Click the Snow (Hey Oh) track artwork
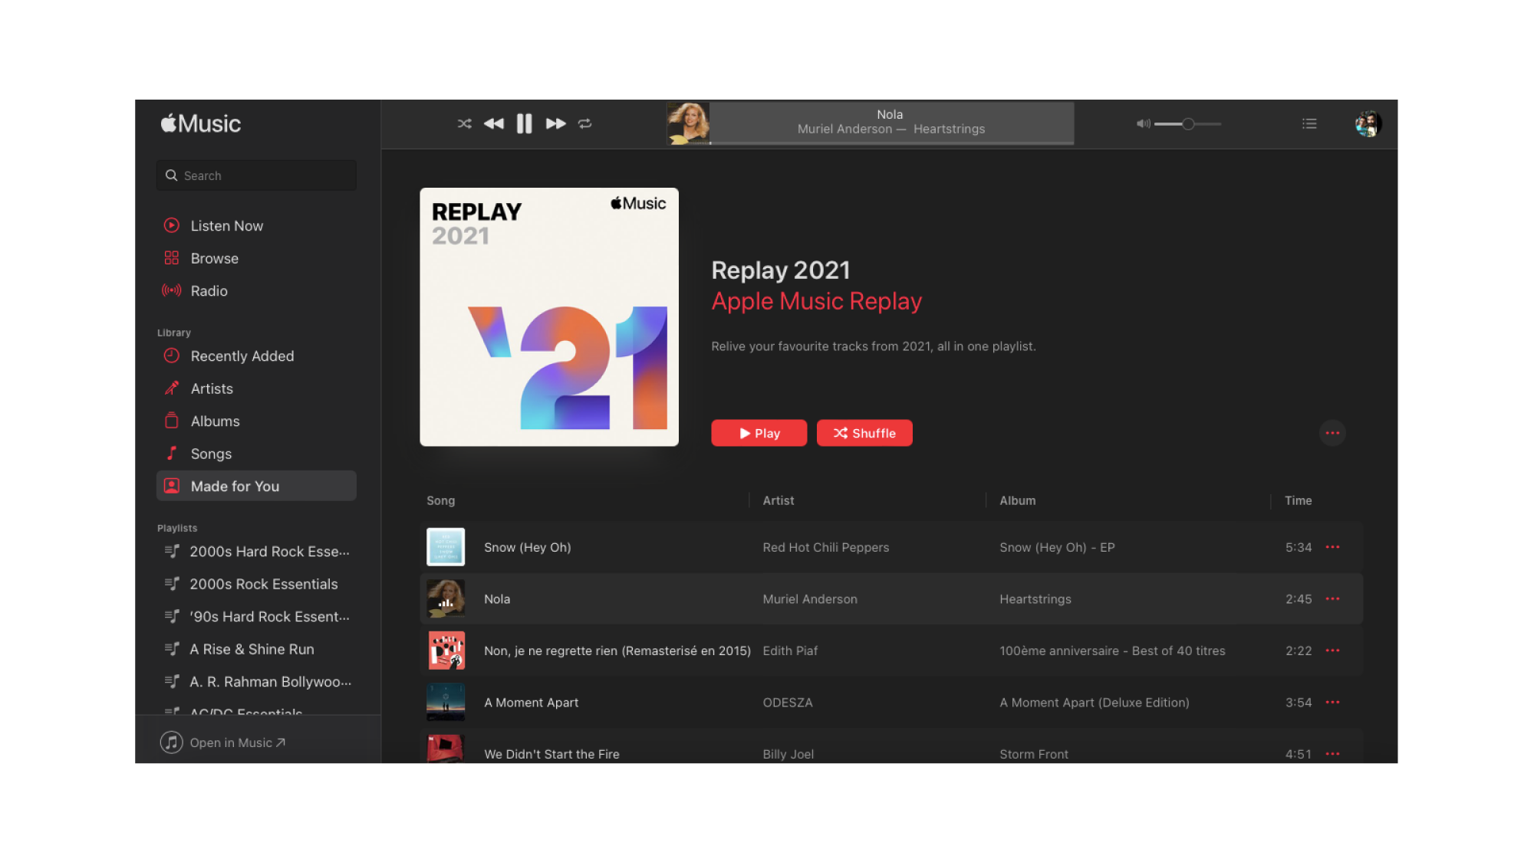 [x=446, y=547]
